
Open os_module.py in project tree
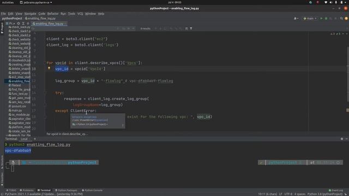pos(19,114)
